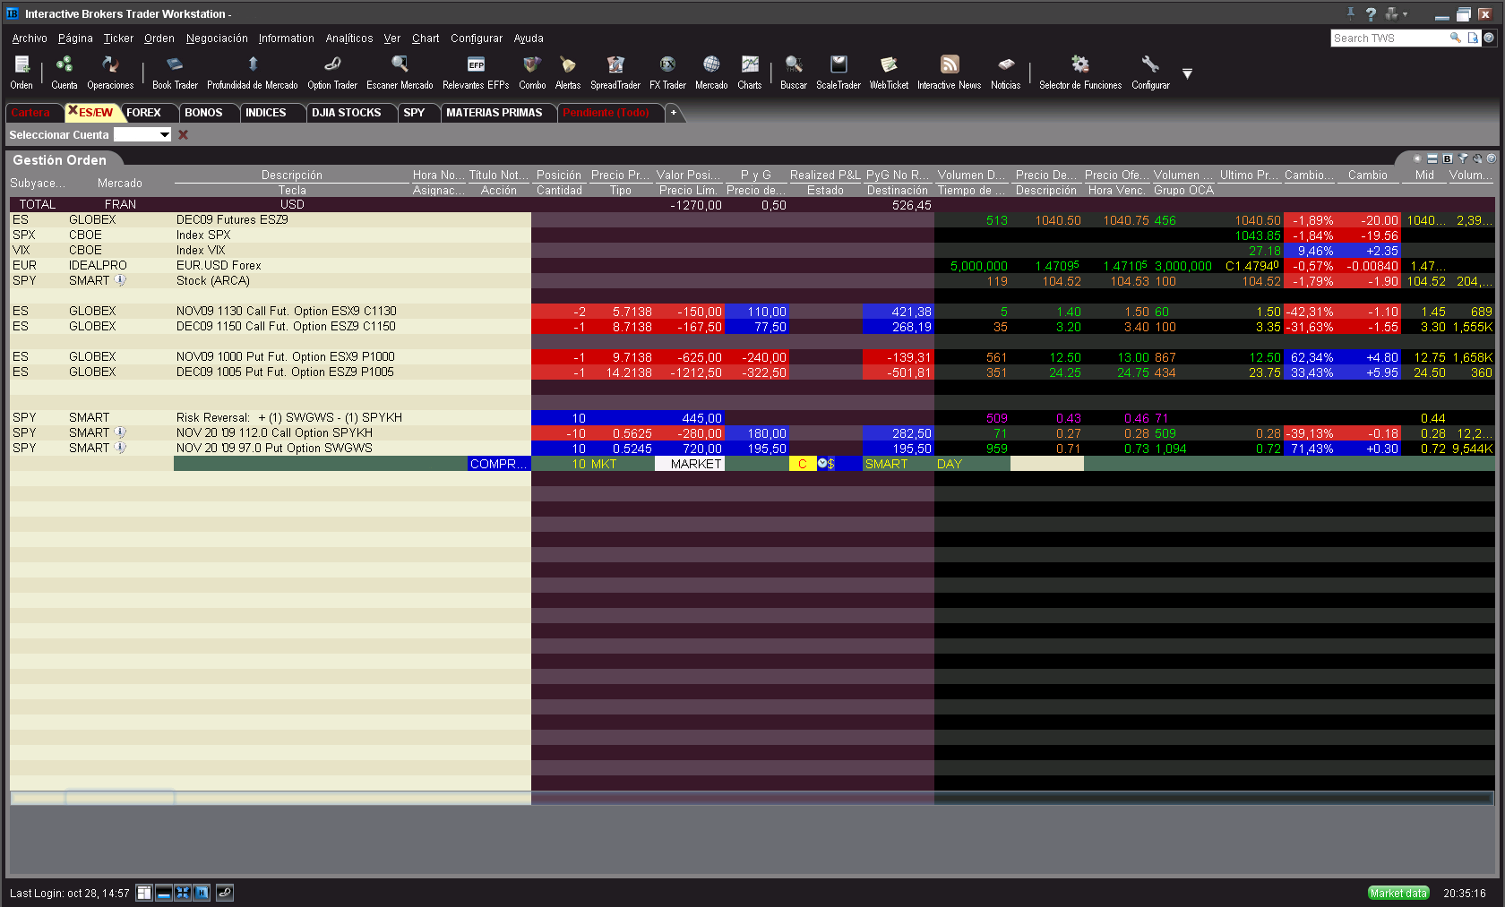
Task: Toggle the blue H button in status bar
Action: click(202, 893)
